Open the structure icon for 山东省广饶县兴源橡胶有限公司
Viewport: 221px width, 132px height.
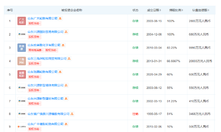[x=72, y=114]
